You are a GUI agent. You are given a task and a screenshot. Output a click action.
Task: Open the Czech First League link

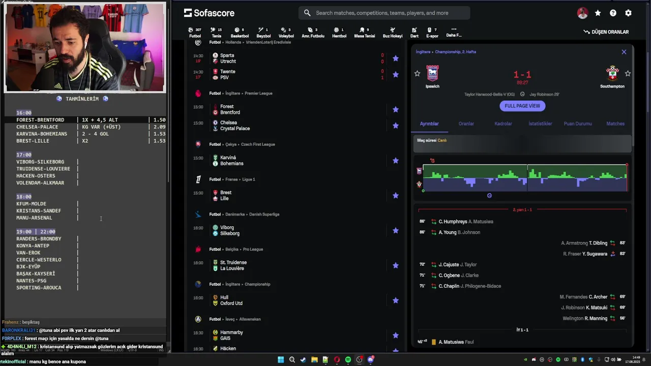click(x=257, y=144)
